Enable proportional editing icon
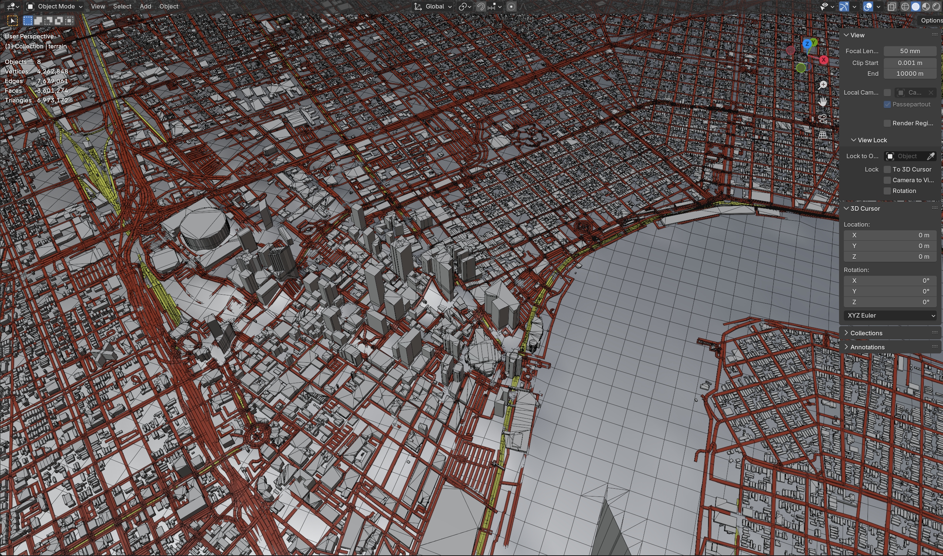 click(x=511, y=7)
